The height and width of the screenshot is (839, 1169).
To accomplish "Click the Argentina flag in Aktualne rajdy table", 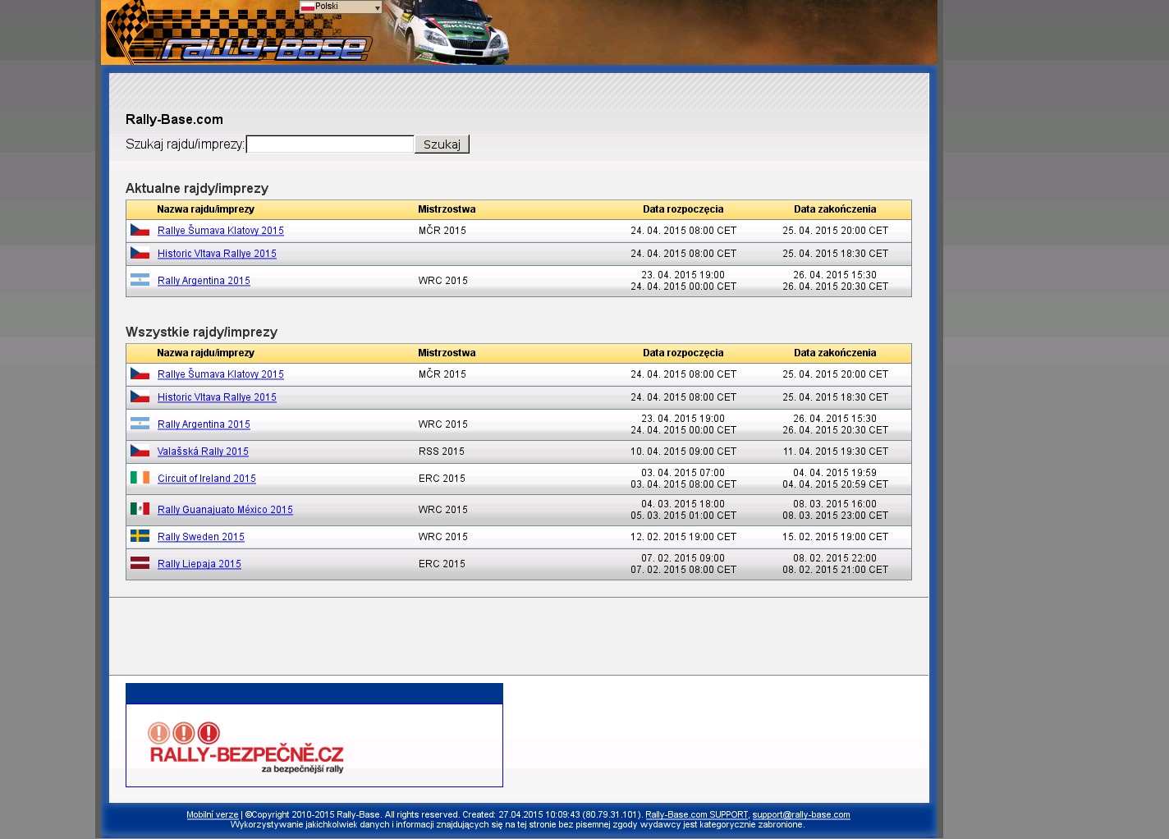I will pyautogui.click(x=140, y=280).
